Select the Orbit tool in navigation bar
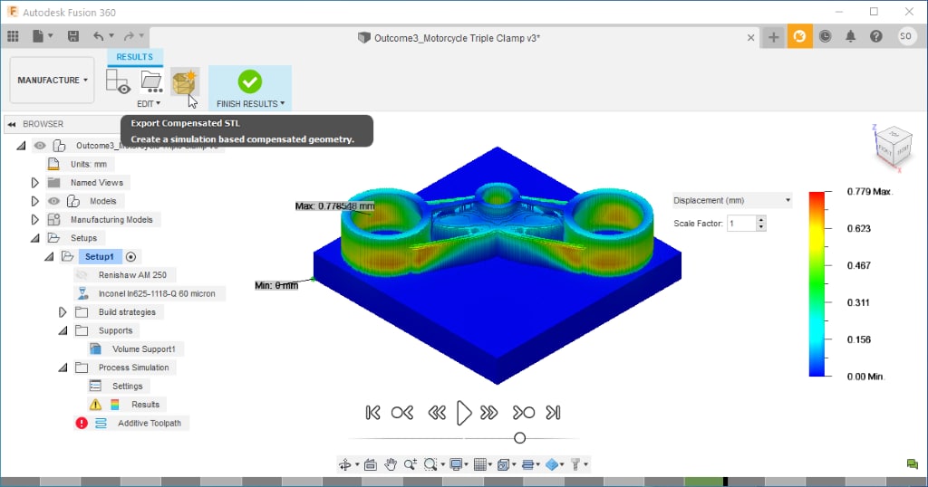 coord(345,464)
